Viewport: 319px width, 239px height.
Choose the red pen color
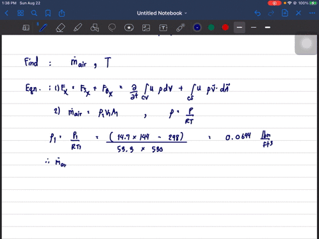coord(225,27)
